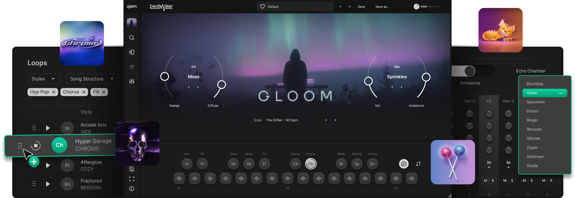The image size is (575, 198).
Task: Open the Song Structure dropdown
Action: tap(93, 79)
